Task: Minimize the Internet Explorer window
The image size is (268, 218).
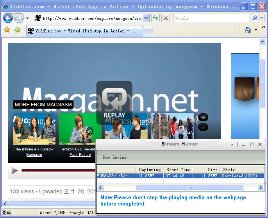Action: [243, 7]
